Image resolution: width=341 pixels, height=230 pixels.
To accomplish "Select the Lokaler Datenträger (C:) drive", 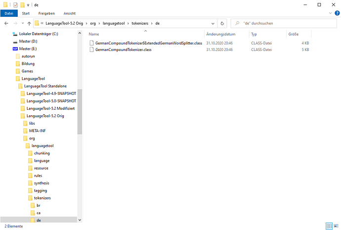I will click(x=39, y=34).
